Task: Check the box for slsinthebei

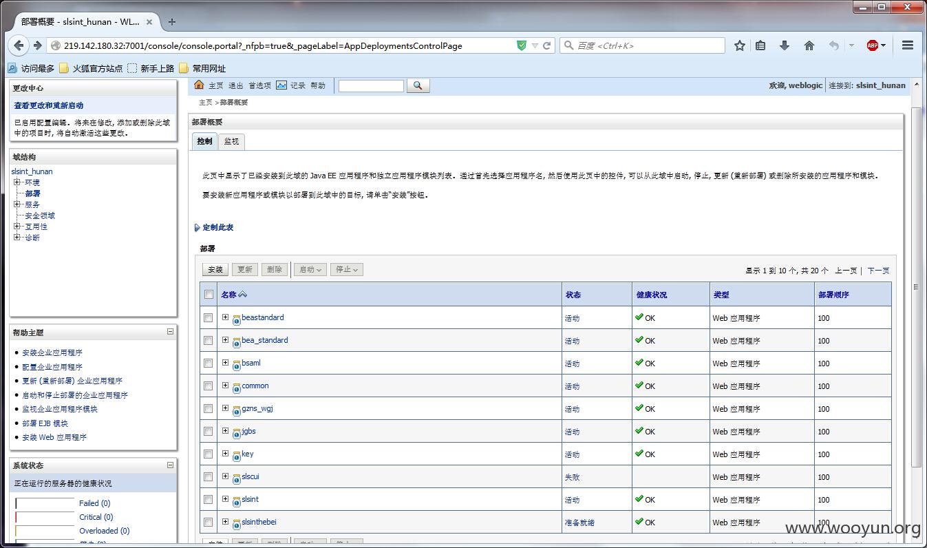Action: tap(209, 523)
